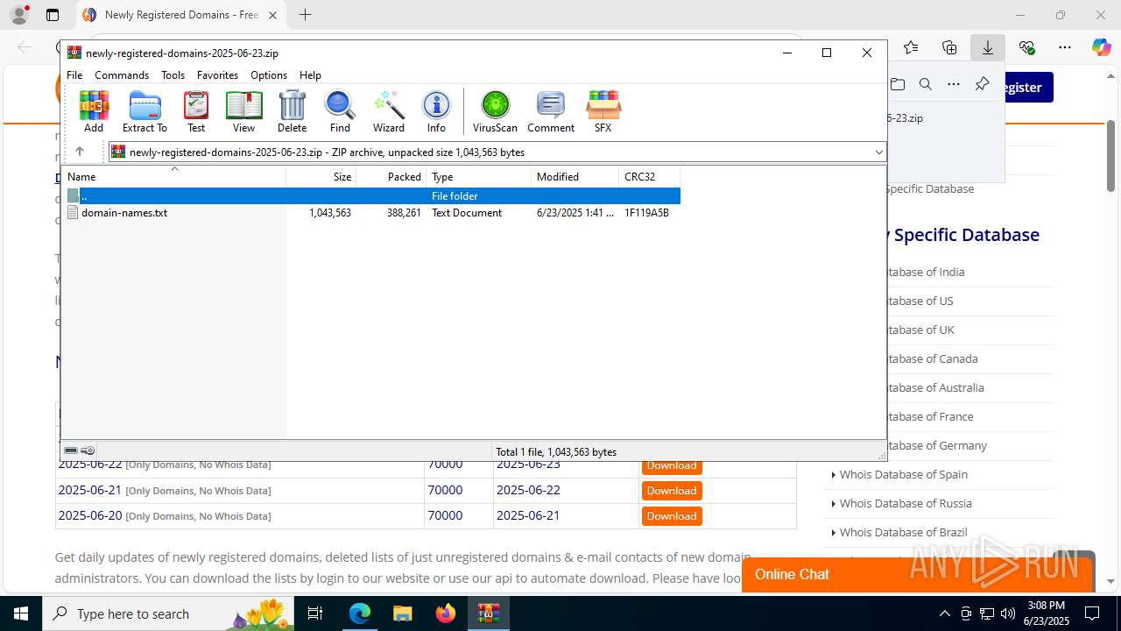This screenshot has height=631, width=1121.
Task: Click the SFX toolbar icon
Action: click(603, 111)
